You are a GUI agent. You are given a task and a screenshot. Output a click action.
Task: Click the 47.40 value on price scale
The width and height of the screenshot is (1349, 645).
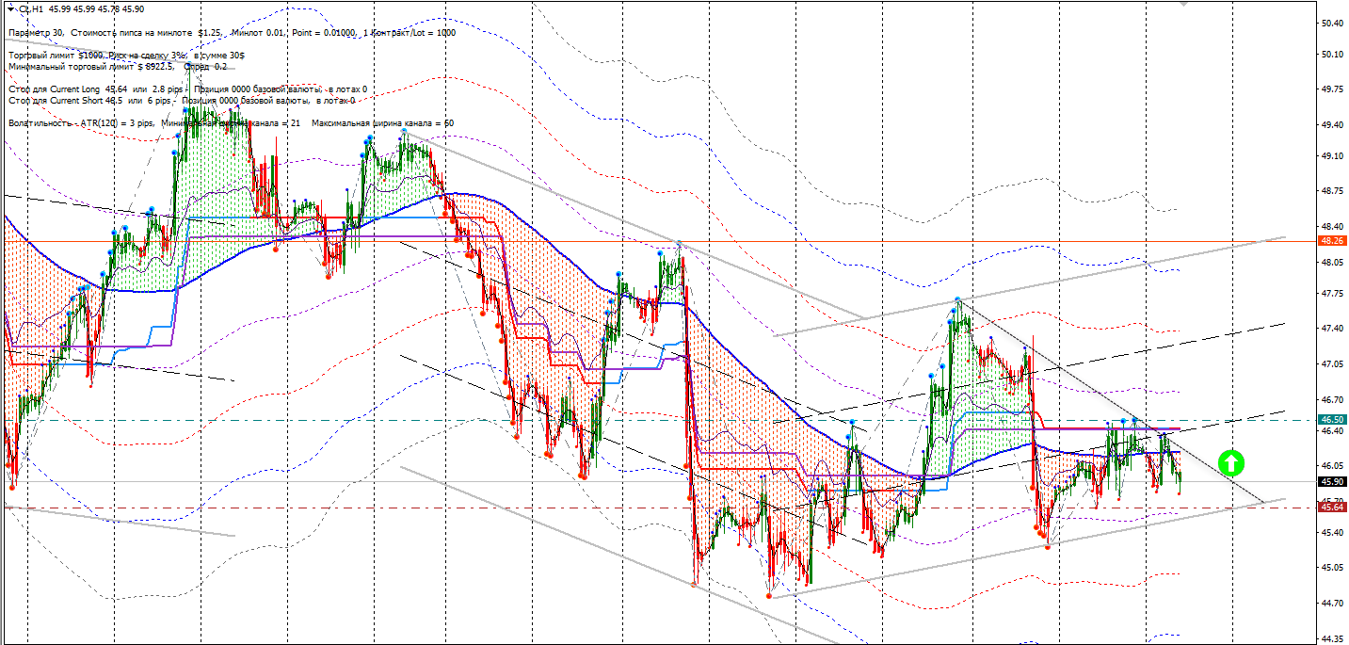pos(1331,329)
